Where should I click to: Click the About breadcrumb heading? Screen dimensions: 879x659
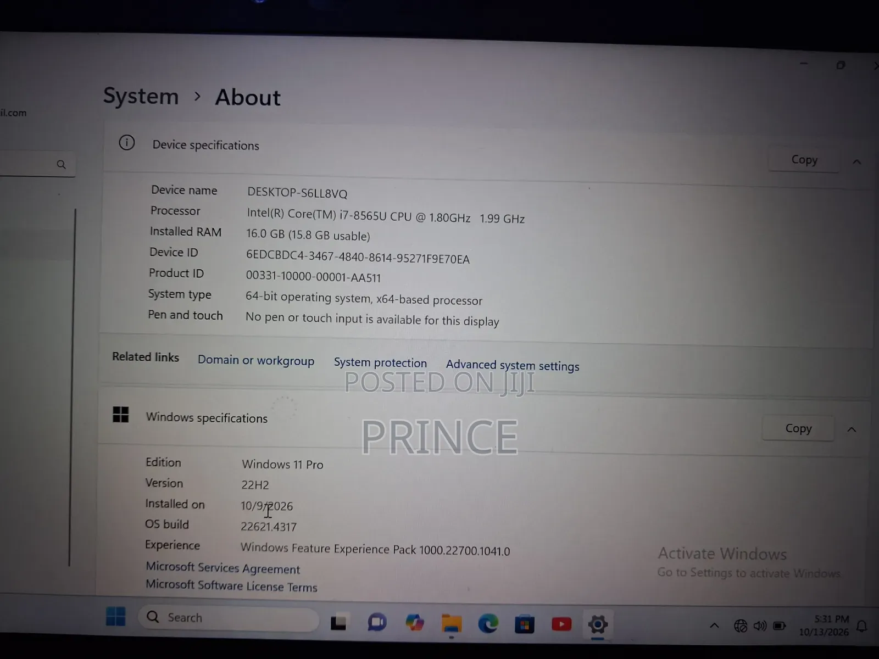248,97
